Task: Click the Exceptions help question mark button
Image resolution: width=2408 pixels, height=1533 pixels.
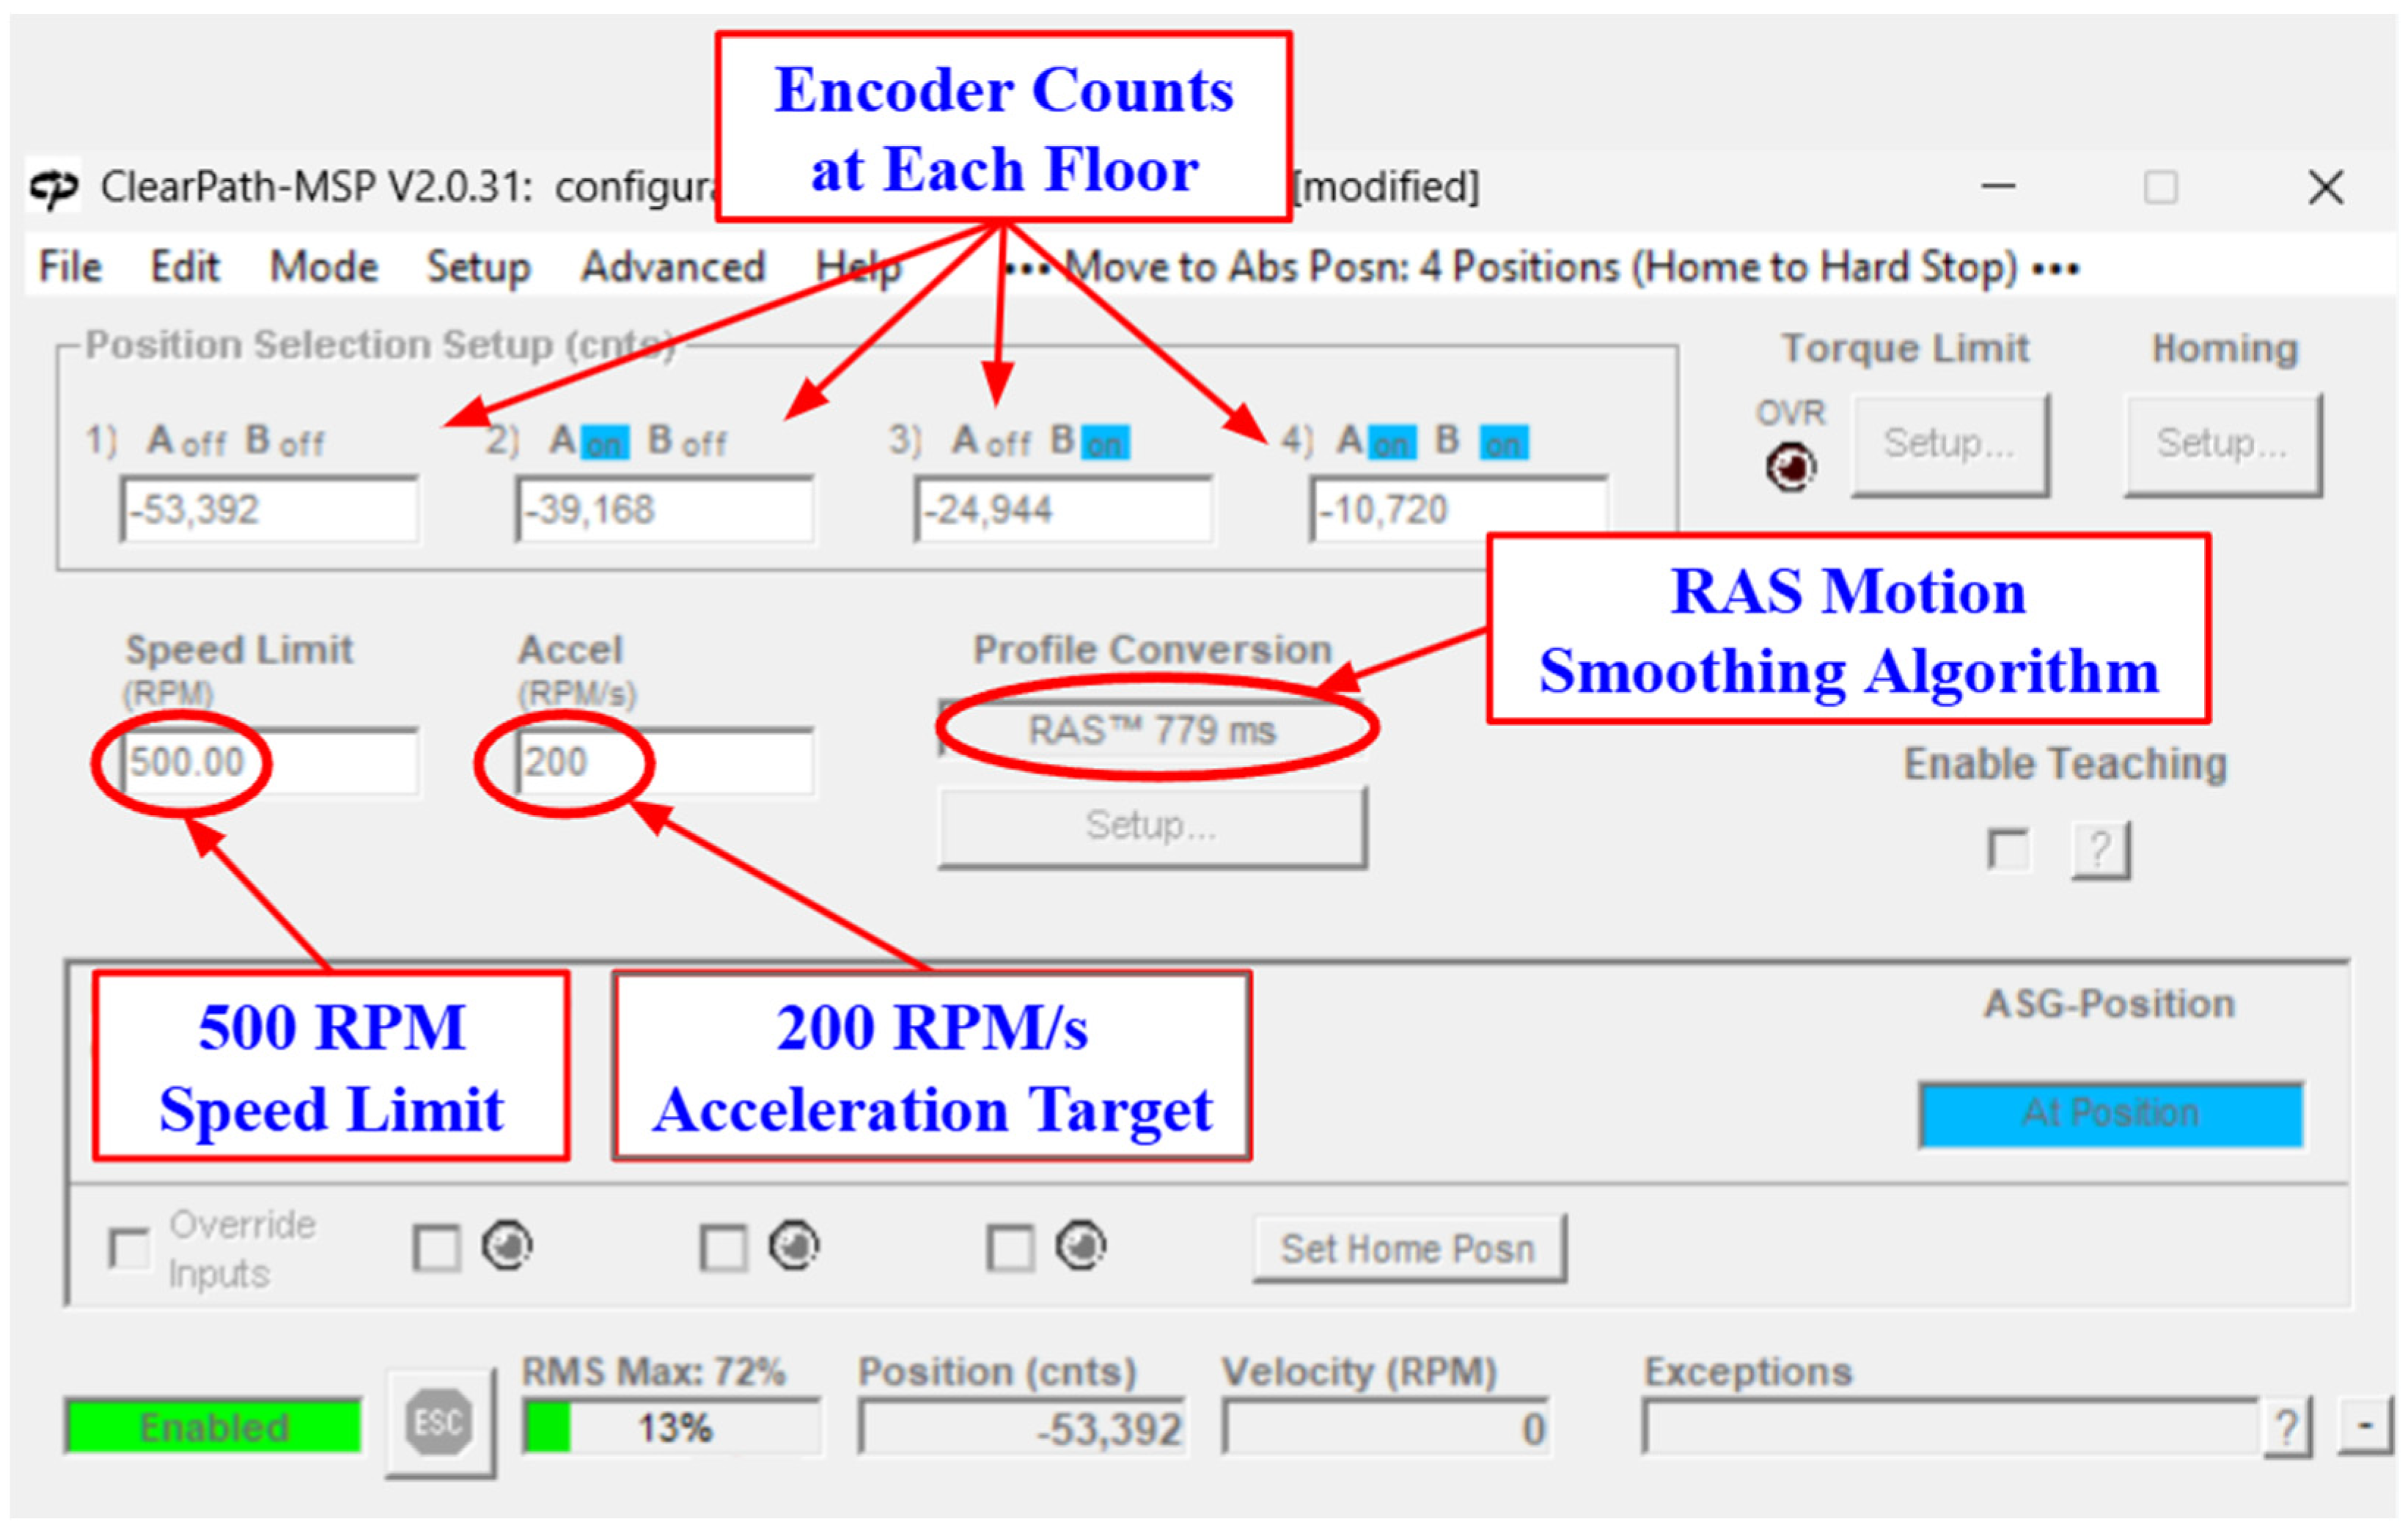Action: (2286, 1426)
